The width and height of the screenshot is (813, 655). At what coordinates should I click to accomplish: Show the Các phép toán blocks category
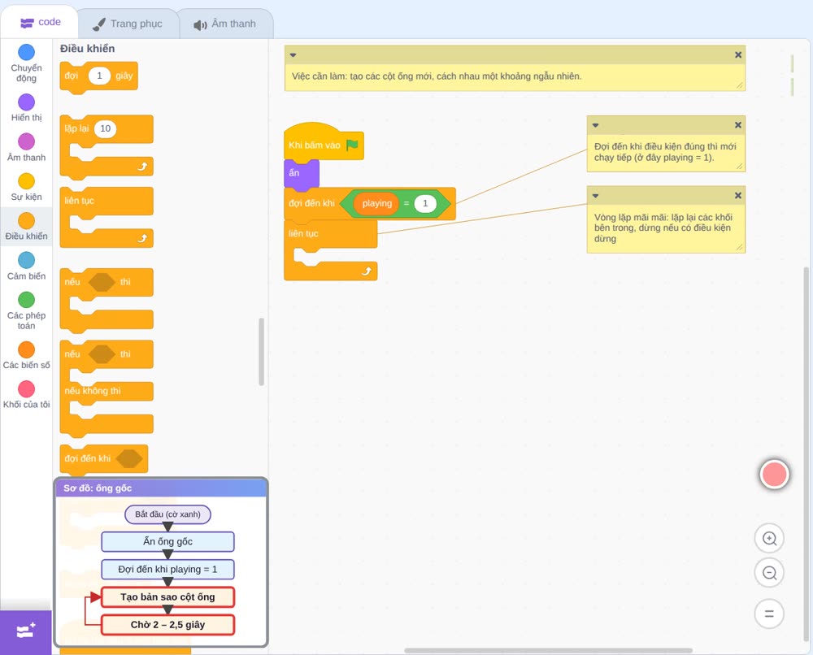coord(26,310)
